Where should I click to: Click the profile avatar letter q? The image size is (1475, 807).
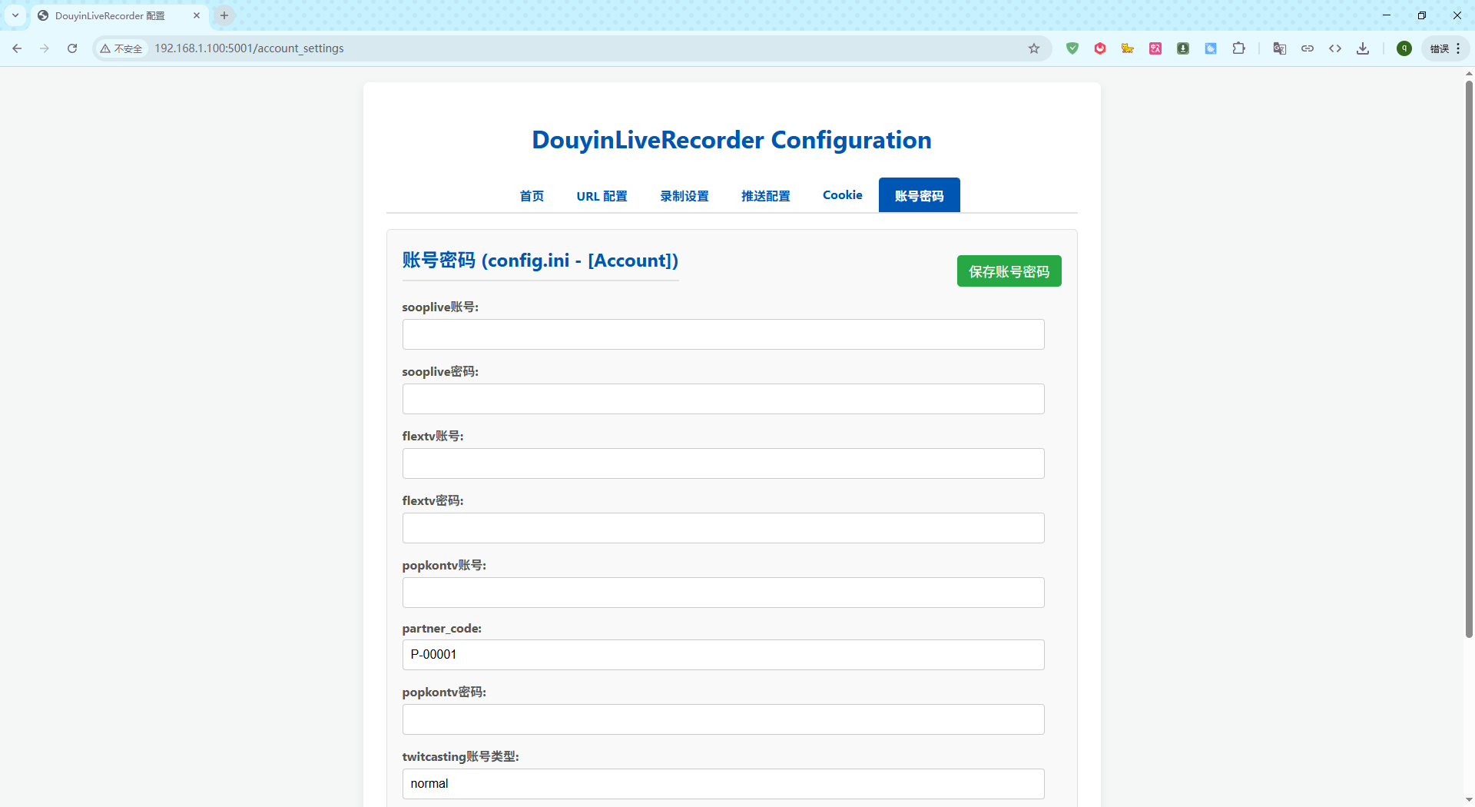tap(1404, 48)
